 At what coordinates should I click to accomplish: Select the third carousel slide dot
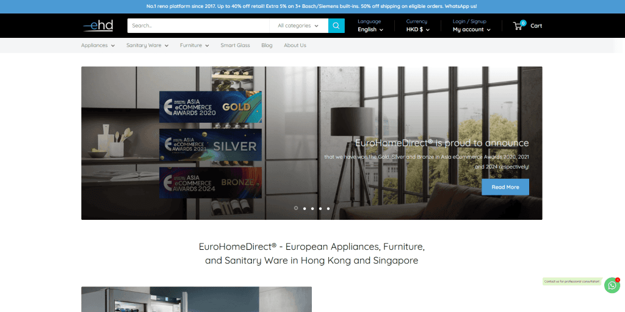(312, 209)
